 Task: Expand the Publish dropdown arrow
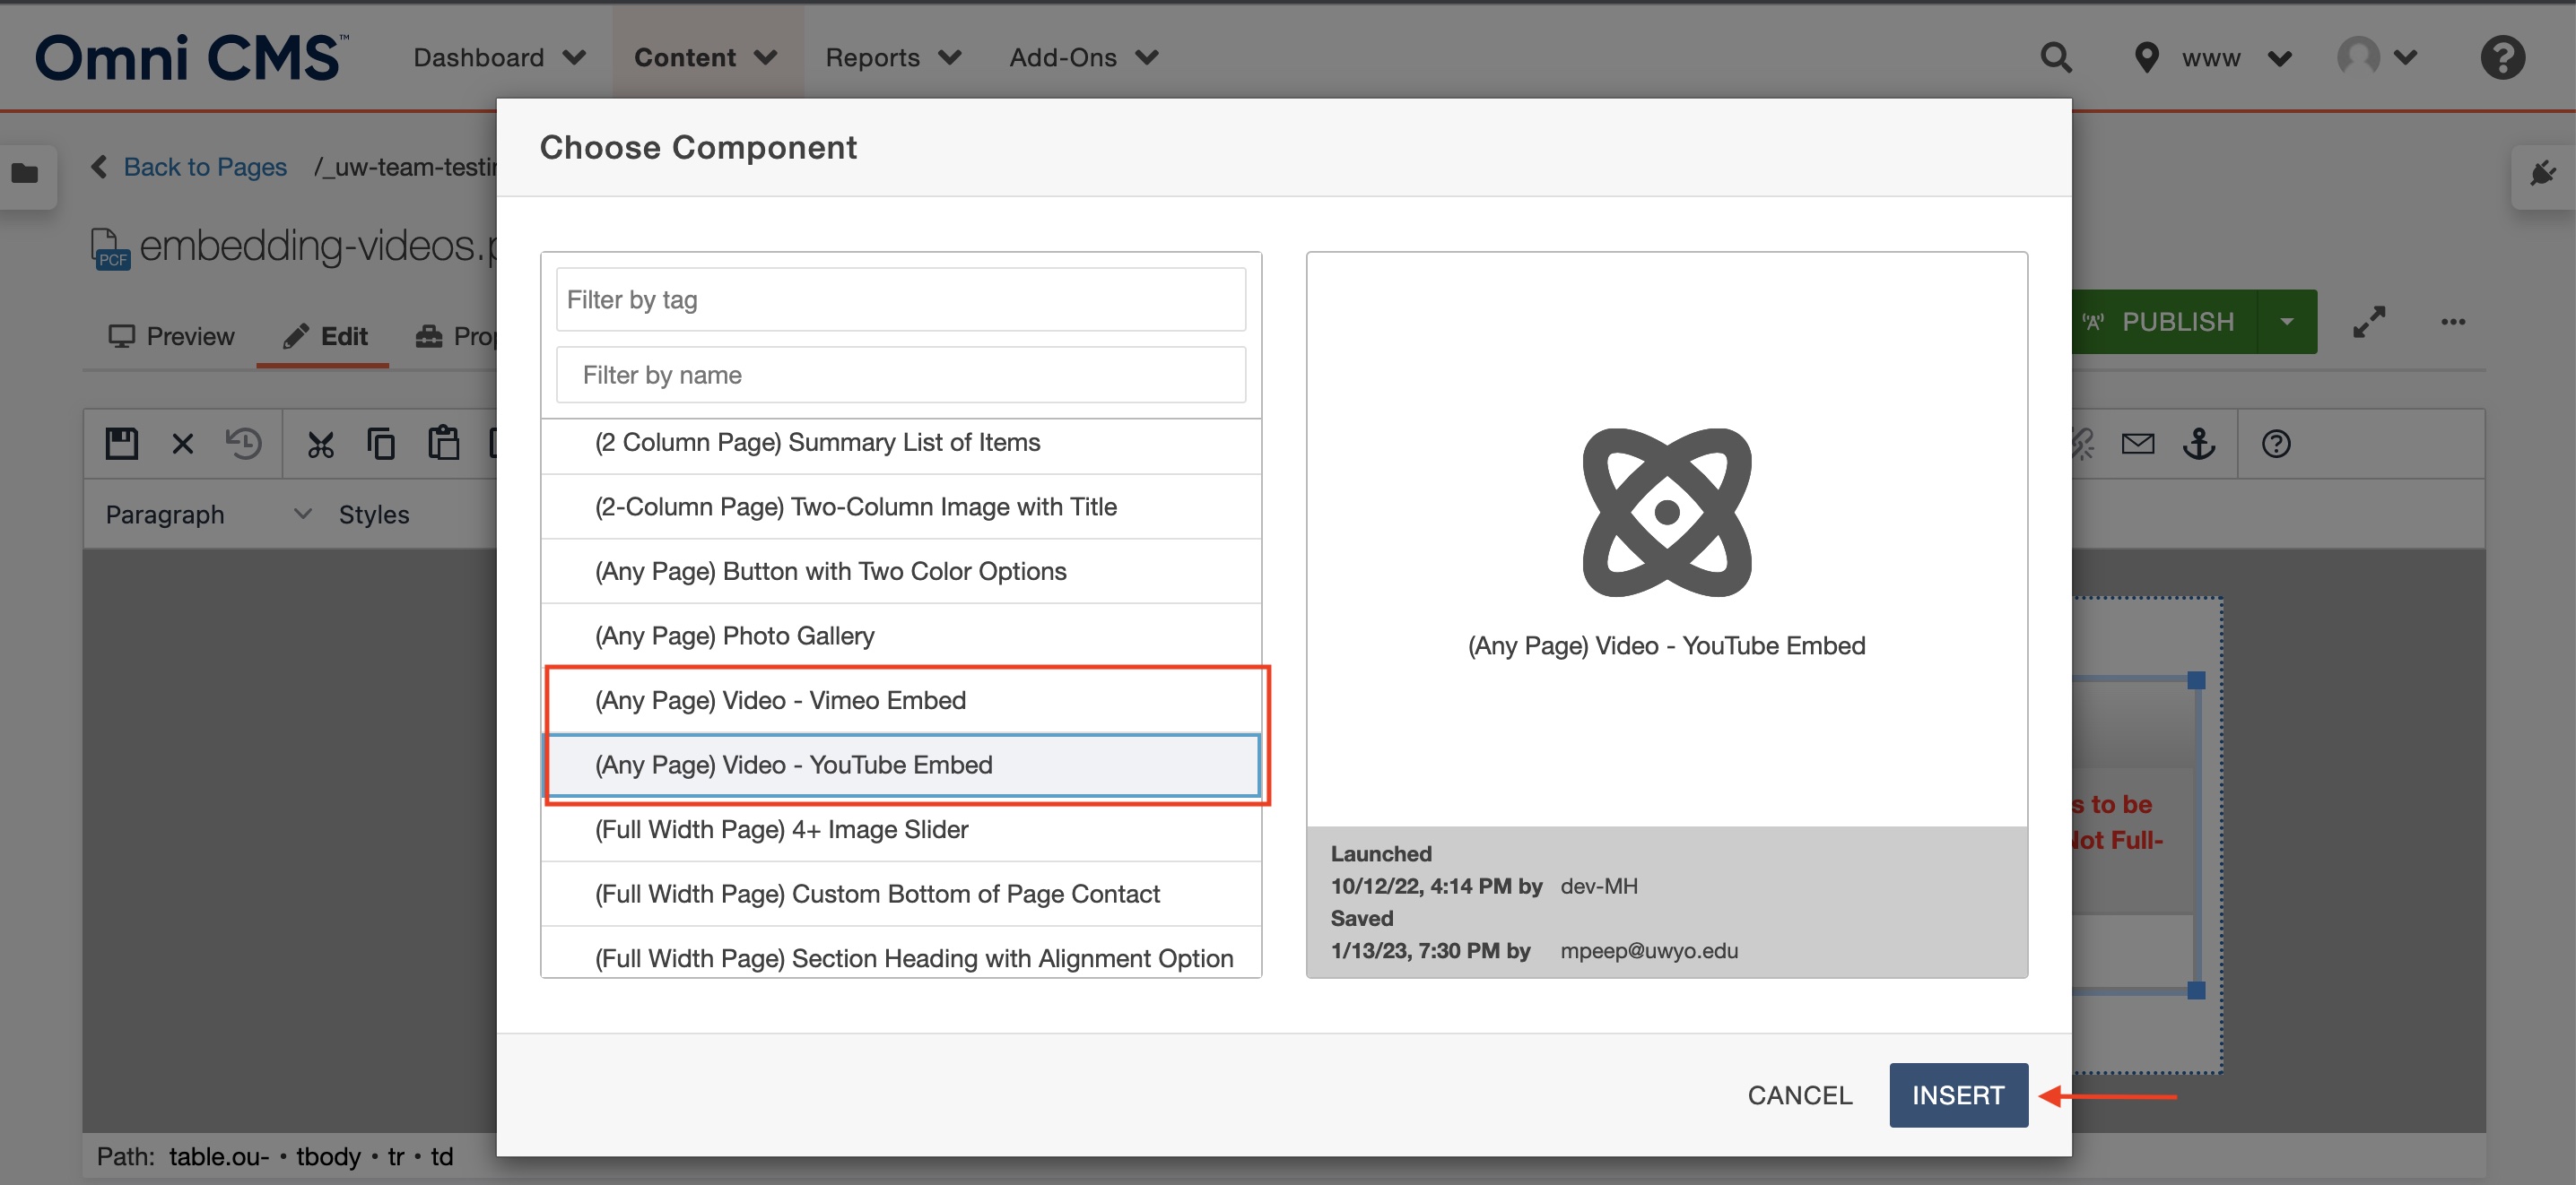(x=2286, y=322)
